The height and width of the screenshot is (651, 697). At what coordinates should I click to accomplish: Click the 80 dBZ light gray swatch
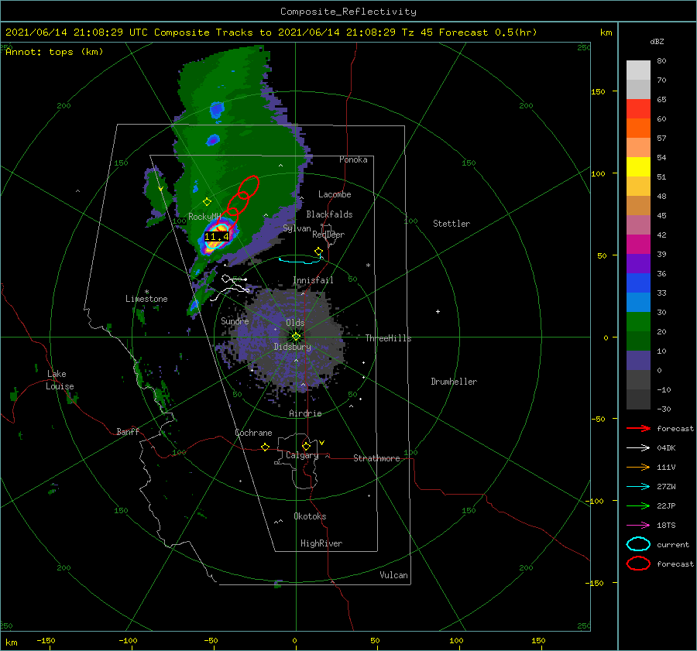[638, 70]
